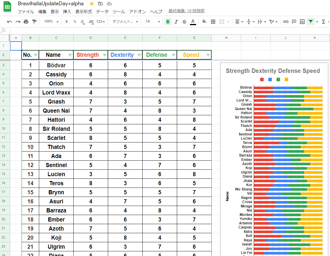Screen dimensions: 330x256
Task: Decrease decimal places
Action: (83, 22)
